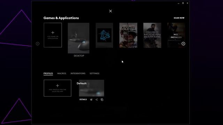Select Call of Duty Modern Warfare card

[x=152, y=35]
